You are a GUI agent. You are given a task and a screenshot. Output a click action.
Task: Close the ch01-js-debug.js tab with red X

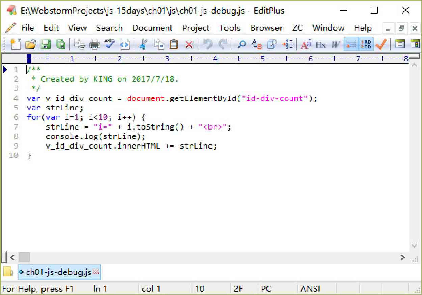pos(96,272)
